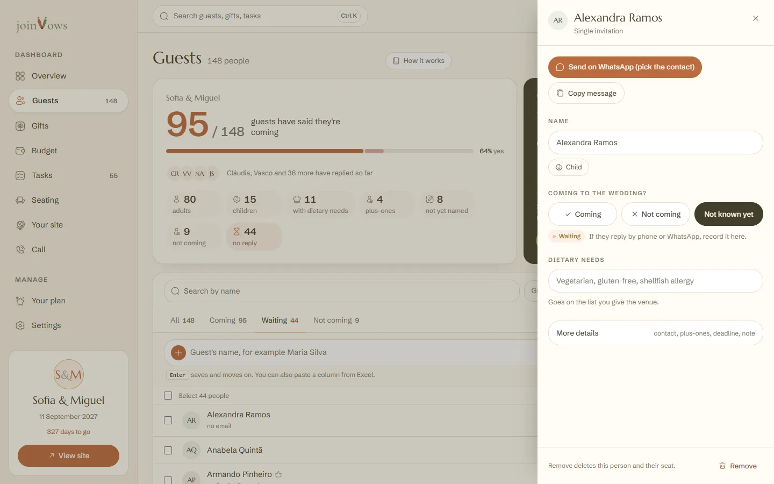The image size is (774, 484).
Task: Click the magnifier icon in Search by name
Action: click(x=175, y=291)
